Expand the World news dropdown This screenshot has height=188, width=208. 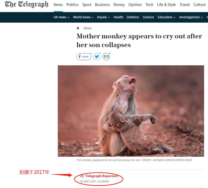[x=83, y=17]
